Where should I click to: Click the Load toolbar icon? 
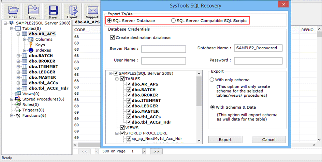pos(33,10)
